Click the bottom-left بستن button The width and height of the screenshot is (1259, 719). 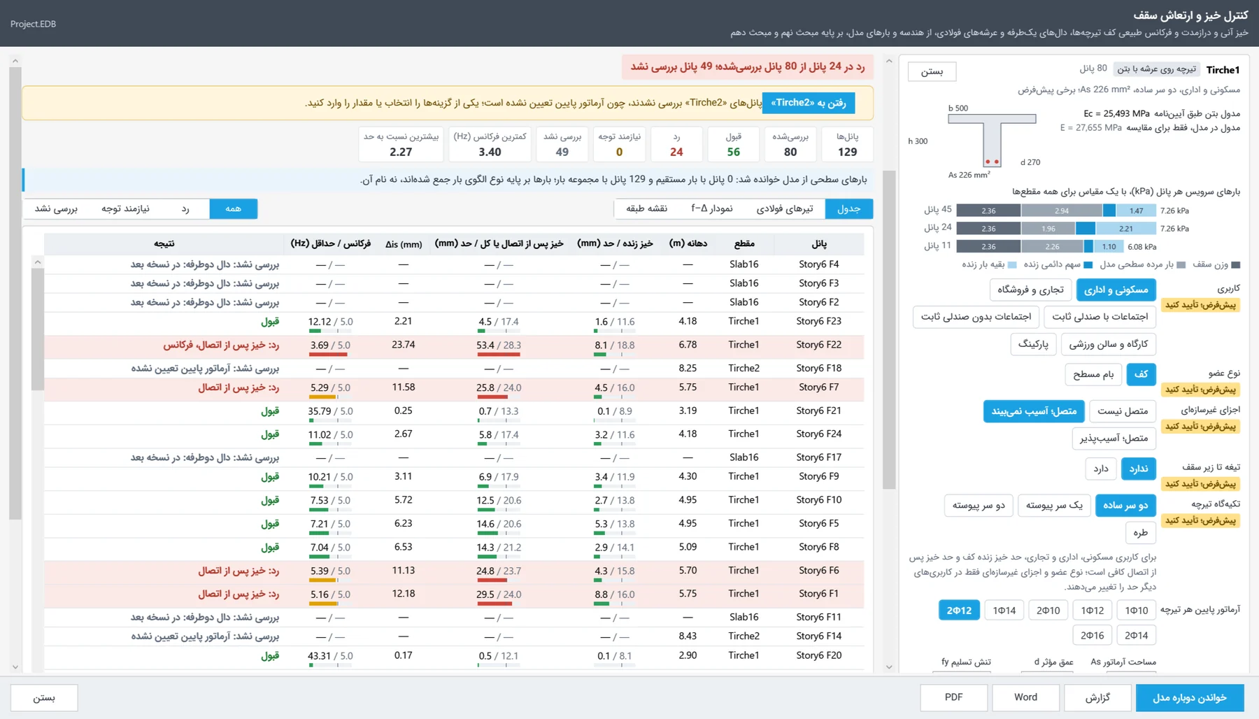tap(44, 697)
